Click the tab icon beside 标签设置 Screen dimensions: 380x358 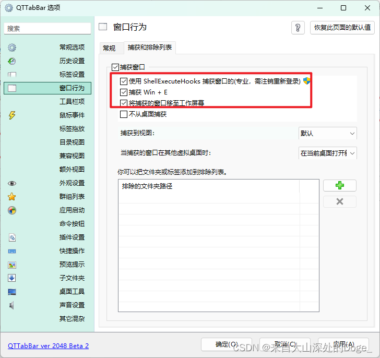(12, 75)
